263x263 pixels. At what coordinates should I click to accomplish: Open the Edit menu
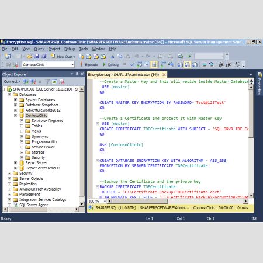[x=15, y=49]
